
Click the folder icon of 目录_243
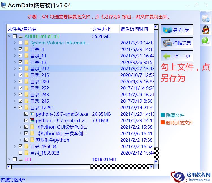[x=26, y=95]
